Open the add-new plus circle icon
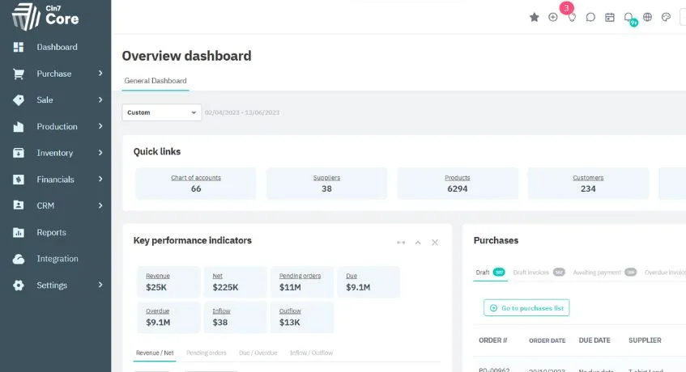Image resolution: width=686 pixels, height=372 pixels. click(553, 18)
